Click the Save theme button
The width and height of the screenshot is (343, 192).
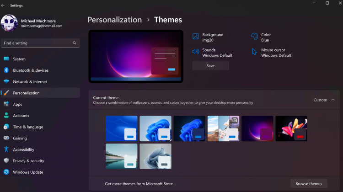tap(210, 66)
